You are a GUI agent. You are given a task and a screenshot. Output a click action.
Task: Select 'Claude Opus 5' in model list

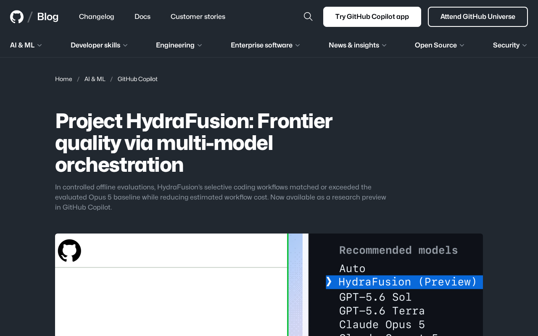[x=382, y=325]
